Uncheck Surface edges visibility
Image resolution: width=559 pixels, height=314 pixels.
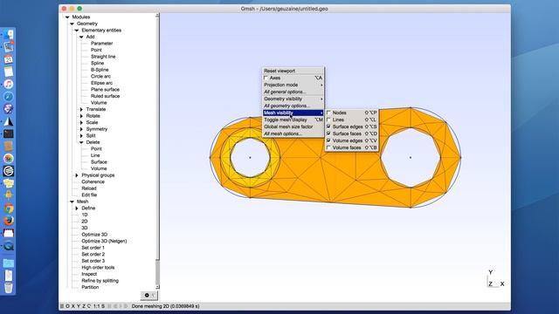328,126
